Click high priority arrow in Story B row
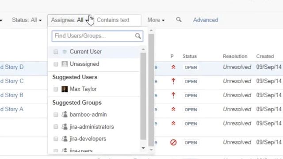283x159 pixels. tap(173, 95)
